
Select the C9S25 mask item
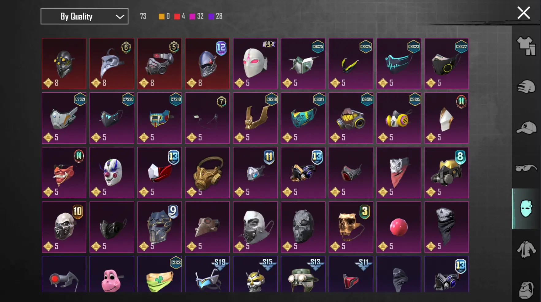pyautogui.click(x=303, y=64)
